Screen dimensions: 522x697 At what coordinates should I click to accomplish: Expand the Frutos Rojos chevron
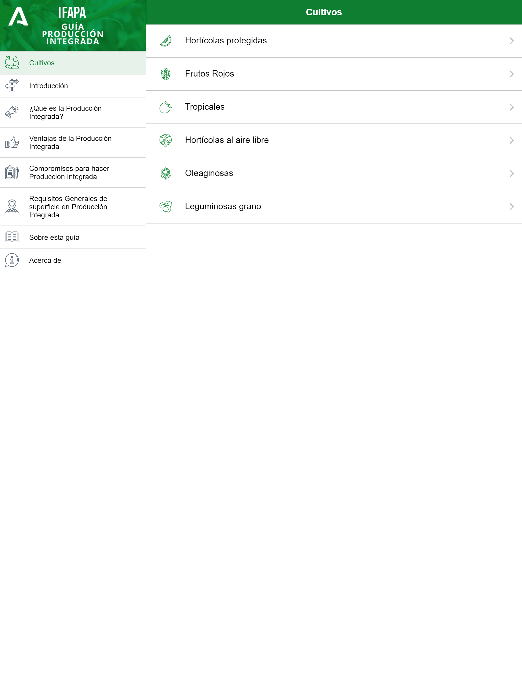pos(512,74)
